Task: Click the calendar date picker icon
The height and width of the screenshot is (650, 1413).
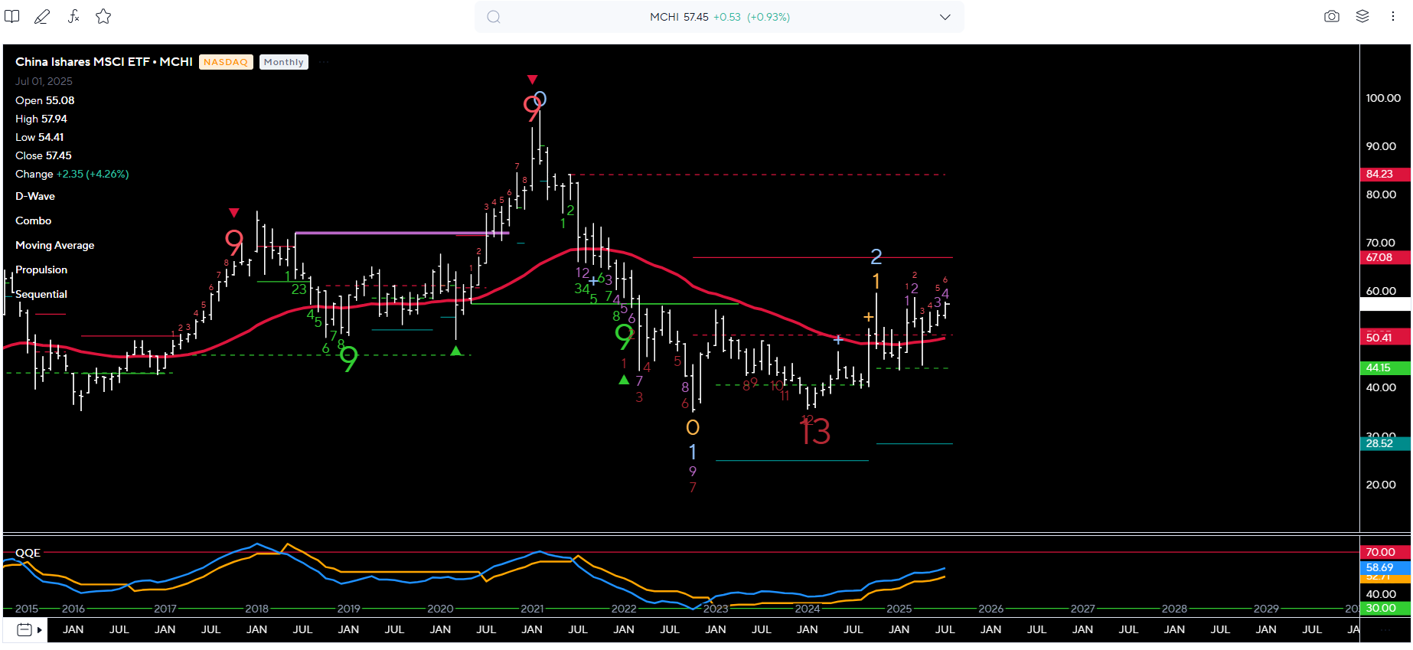Action: coord(24,630)
